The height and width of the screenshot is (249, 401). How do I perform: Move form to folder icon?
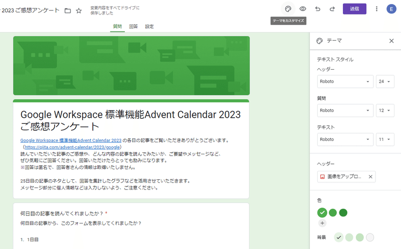pyautogui.click(x=68, y=11)
